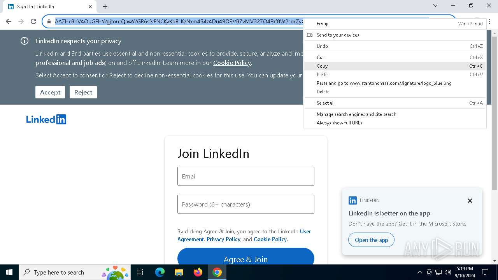Launch Firefox from taskbar
This screenshot has width=498, height=280.
(x=198, y=272)
